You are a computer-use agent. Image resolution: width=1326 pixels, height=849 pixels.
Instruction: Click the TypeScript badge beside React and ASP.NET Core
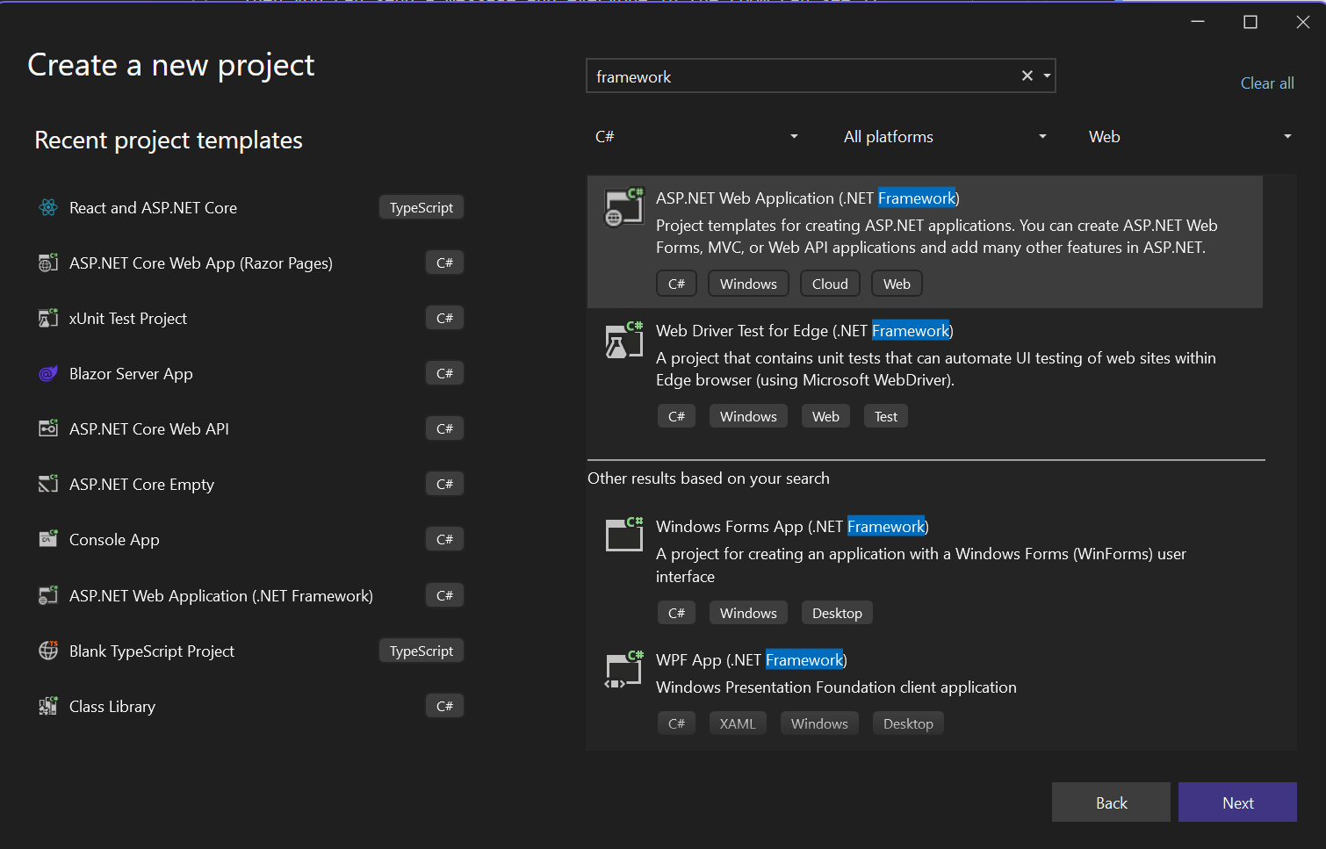[x=422, y=208]
